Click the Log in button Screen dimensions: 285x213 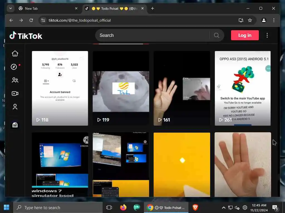tap(245, 35)
